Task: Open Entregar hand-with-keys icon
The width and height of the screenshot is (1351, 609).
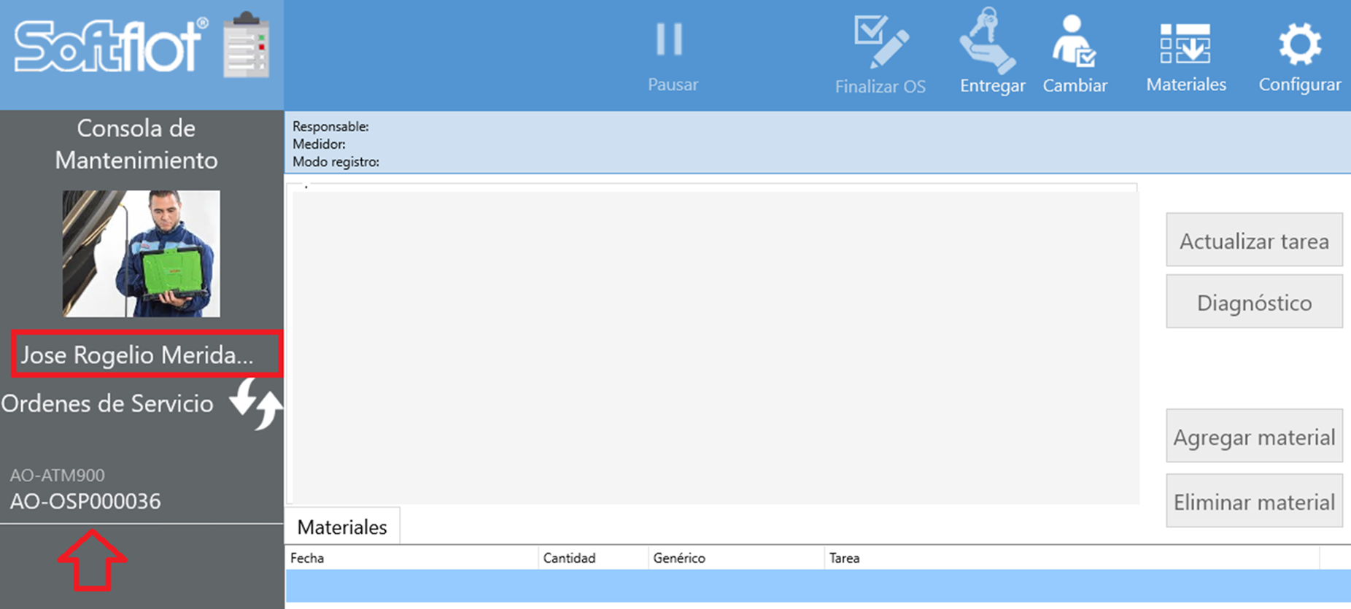Action: point(987,40)
